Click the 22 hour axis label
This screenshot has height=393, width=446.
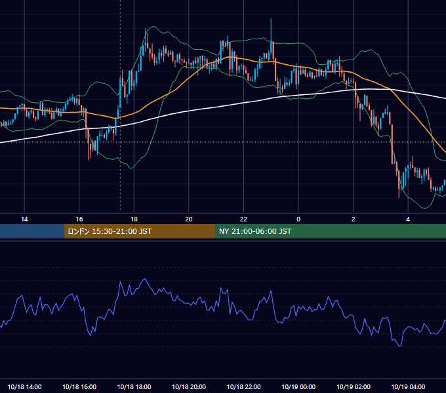pyautogui.click(x=243, y=219)
